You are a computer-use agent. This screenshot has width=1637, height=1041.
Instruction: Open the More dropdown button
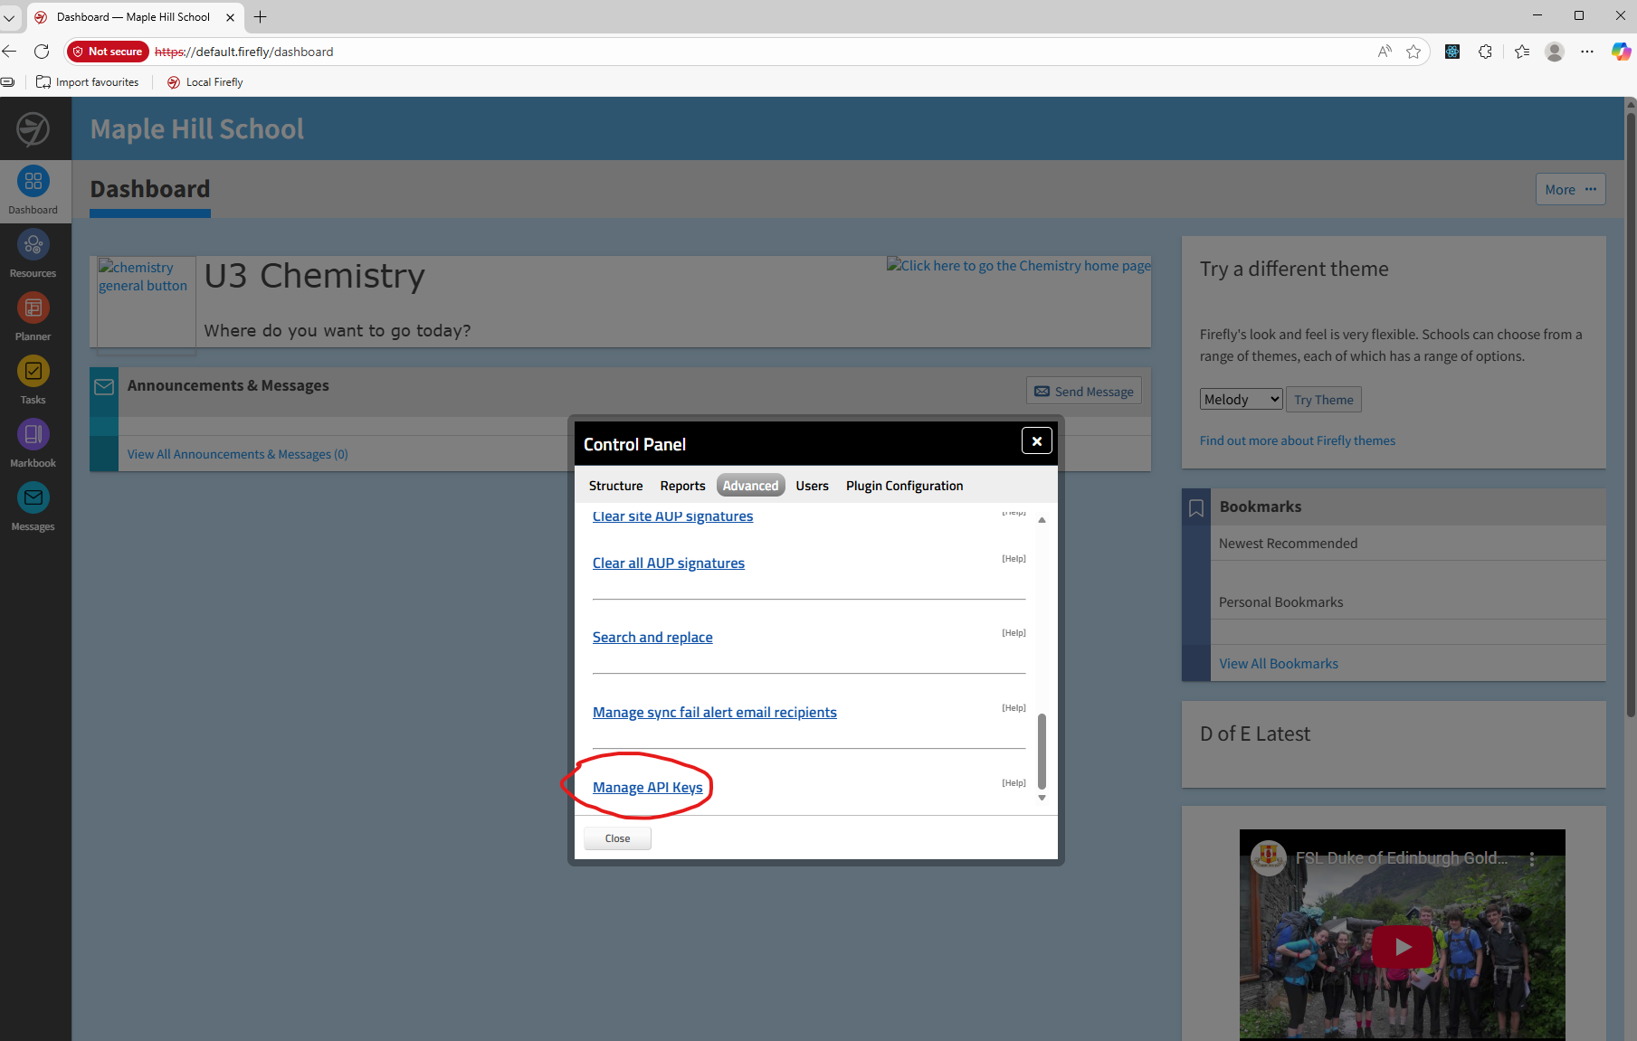(x=1570, y=189)
